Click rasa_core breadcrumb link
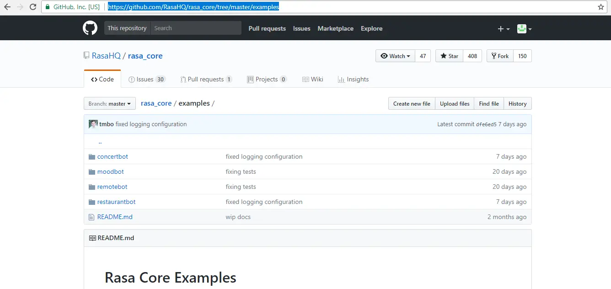 click(x=156, y=103)
